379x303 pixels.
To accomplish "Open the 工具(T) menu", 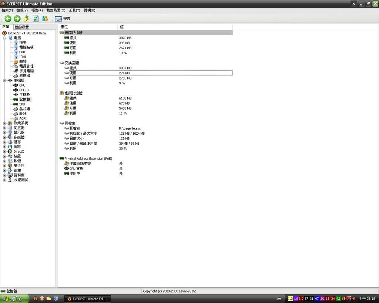I will (74, 10).
